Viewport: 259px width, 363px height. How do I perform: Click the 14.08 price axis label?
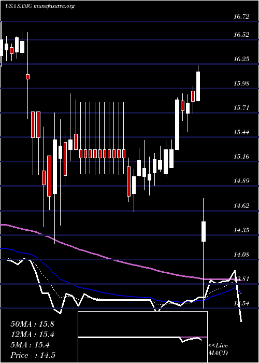(x=241, y=255)
